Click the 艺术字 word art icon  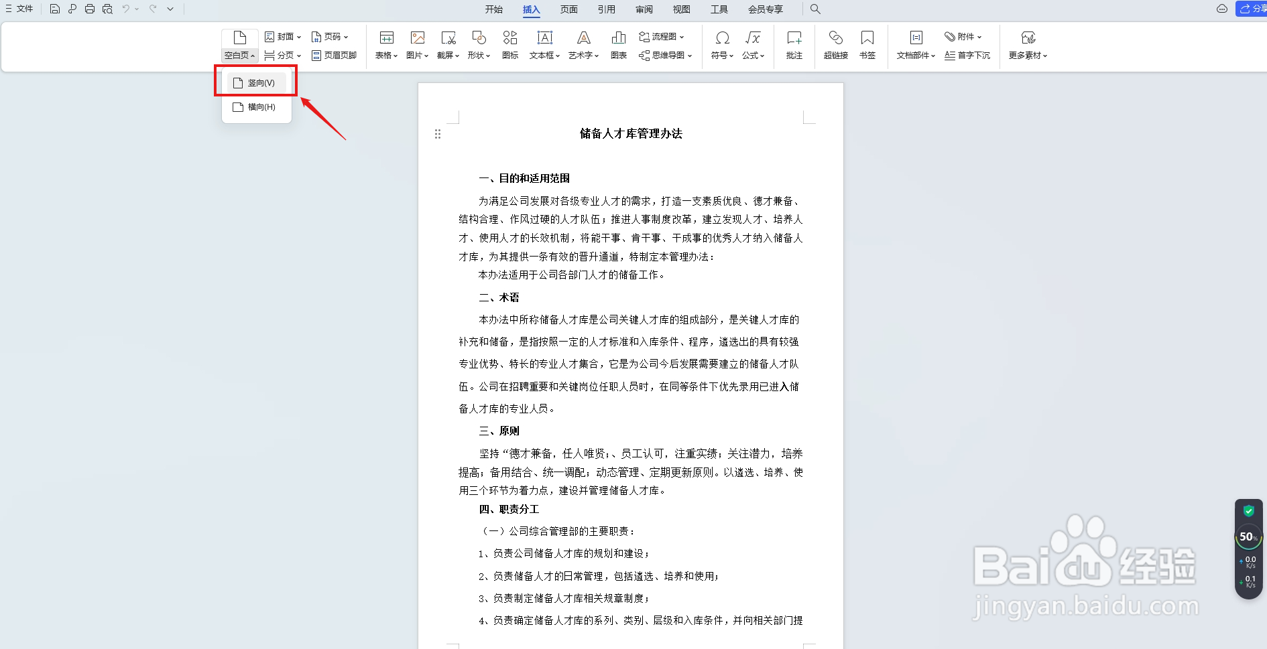click(x=583, y=38)
